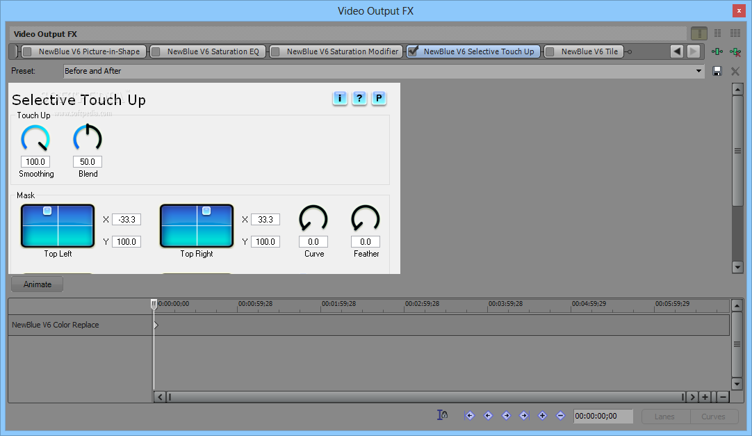Viewport: 752px width, 436px height.
Task: Click the Smoothing value field 100.0
Action: click(x=35, y=161)
